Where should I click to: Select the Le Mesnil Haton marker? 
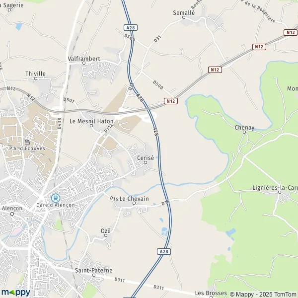[91, 126]
